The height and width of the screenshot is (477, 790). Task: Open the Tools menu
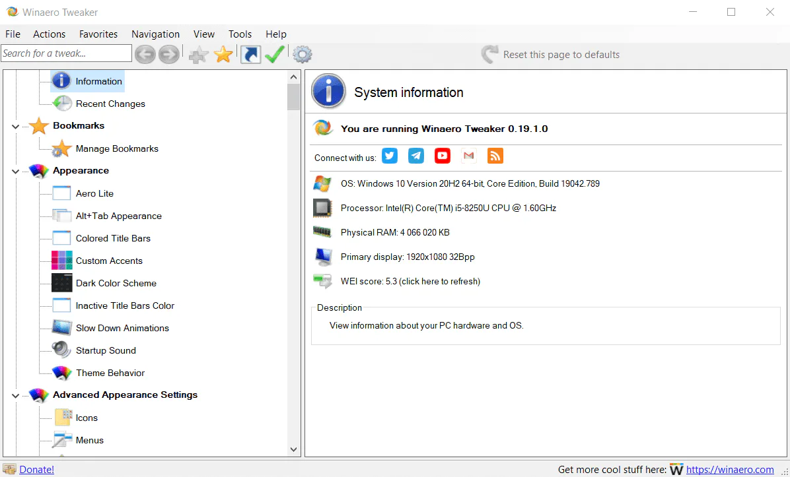[x=240, y=34]
